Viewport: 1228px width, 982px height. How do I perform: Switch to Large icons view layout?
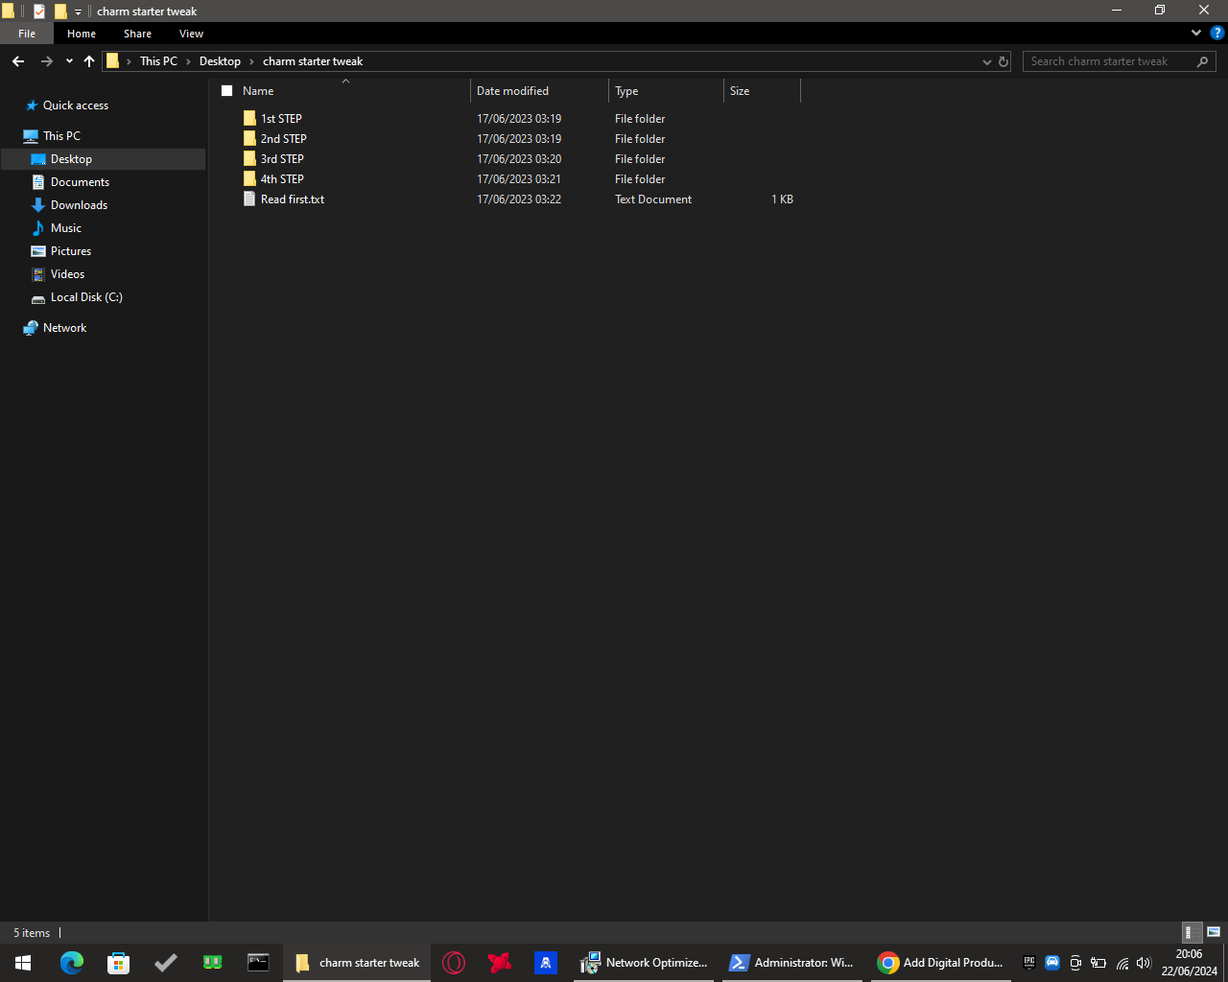(1214, 932)
